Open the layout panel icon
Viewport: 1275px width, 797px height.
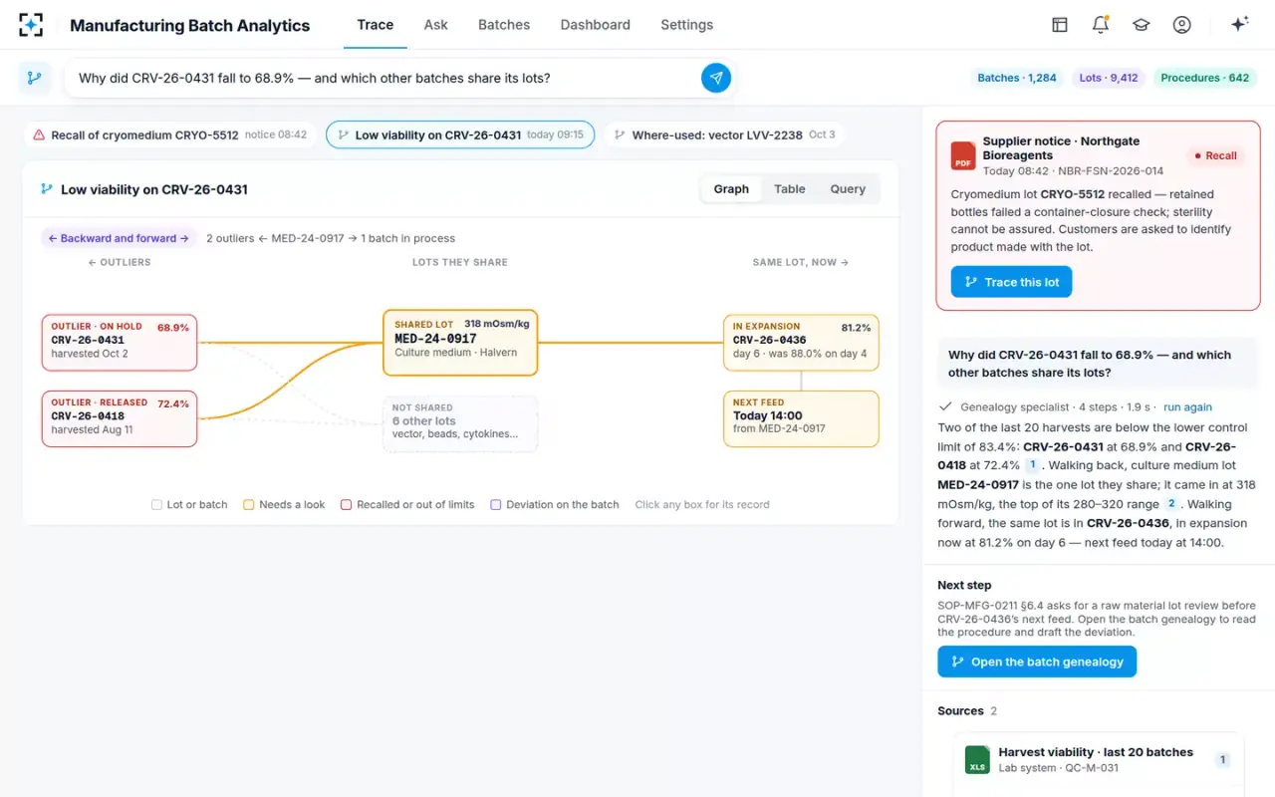(x=1060, y=25)
